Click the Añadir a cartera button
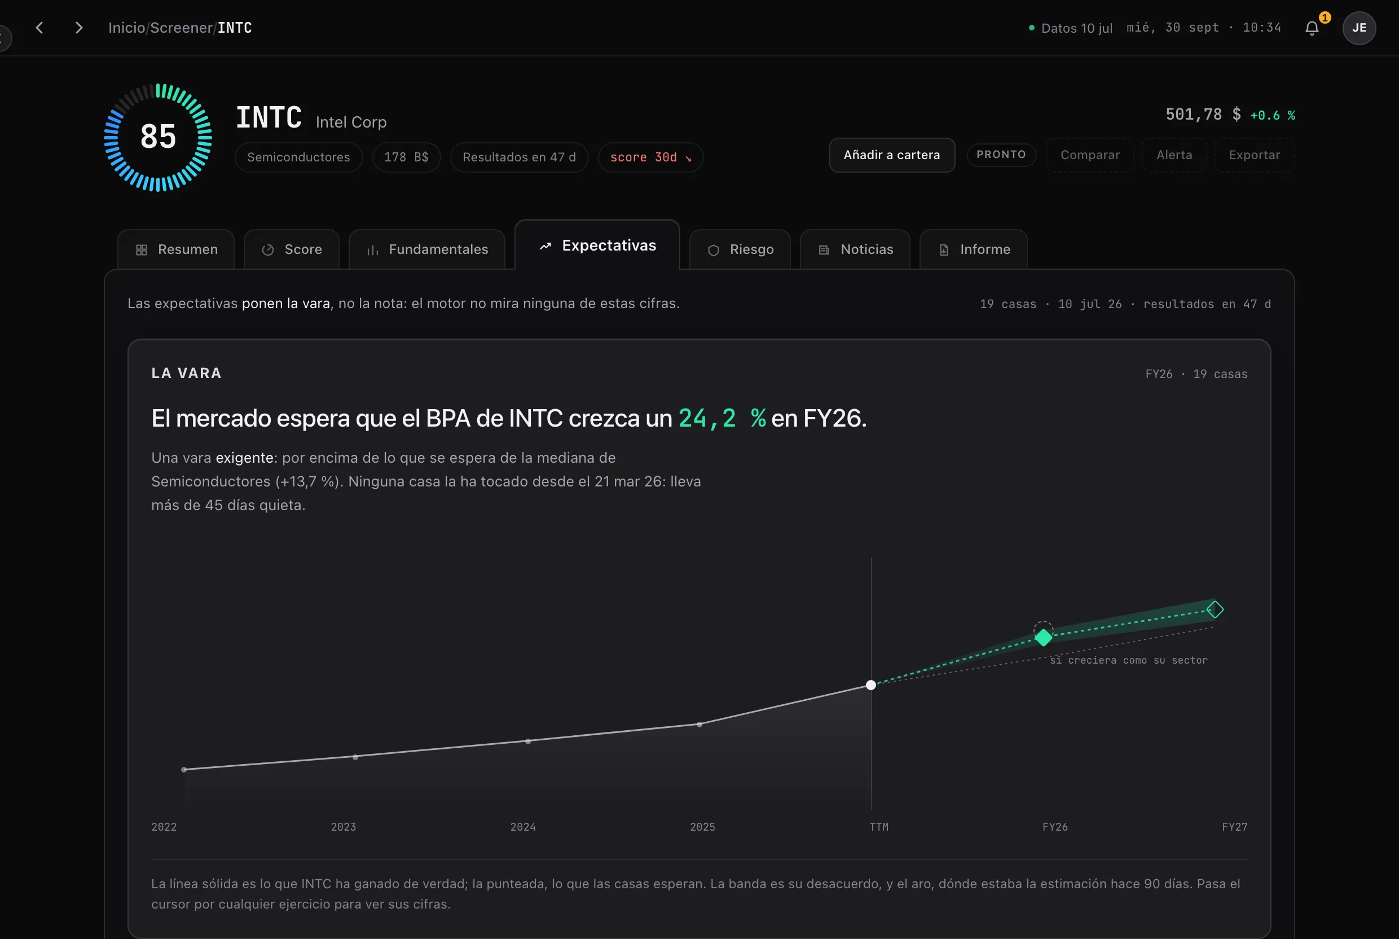The width and height of the screenshot is (1399, 939). click(x=892, y=155)
